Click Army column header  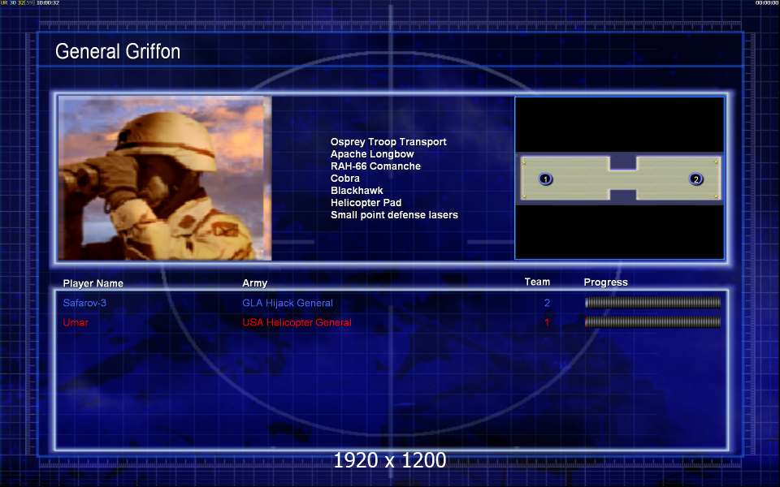pyautogui.click(x=254, y=282)
